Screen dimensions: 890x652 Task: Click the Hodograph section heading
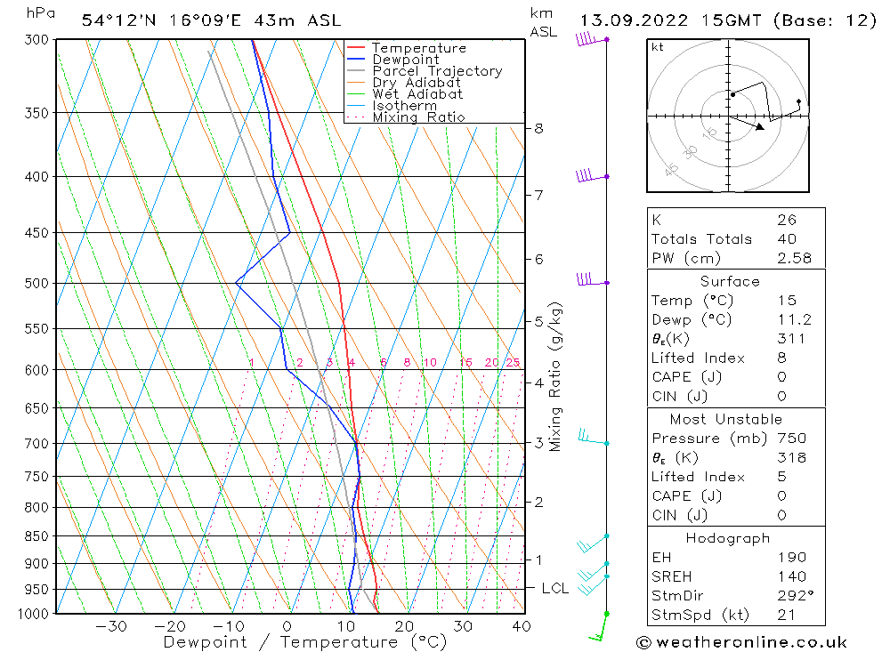pos(728,538)
